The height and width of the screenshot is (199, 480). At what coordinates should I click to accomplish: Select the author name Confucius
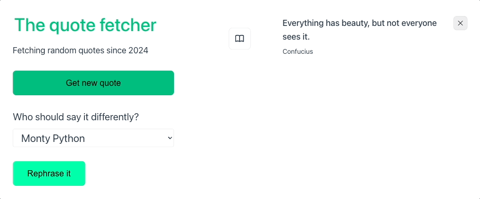coord(298,51)
